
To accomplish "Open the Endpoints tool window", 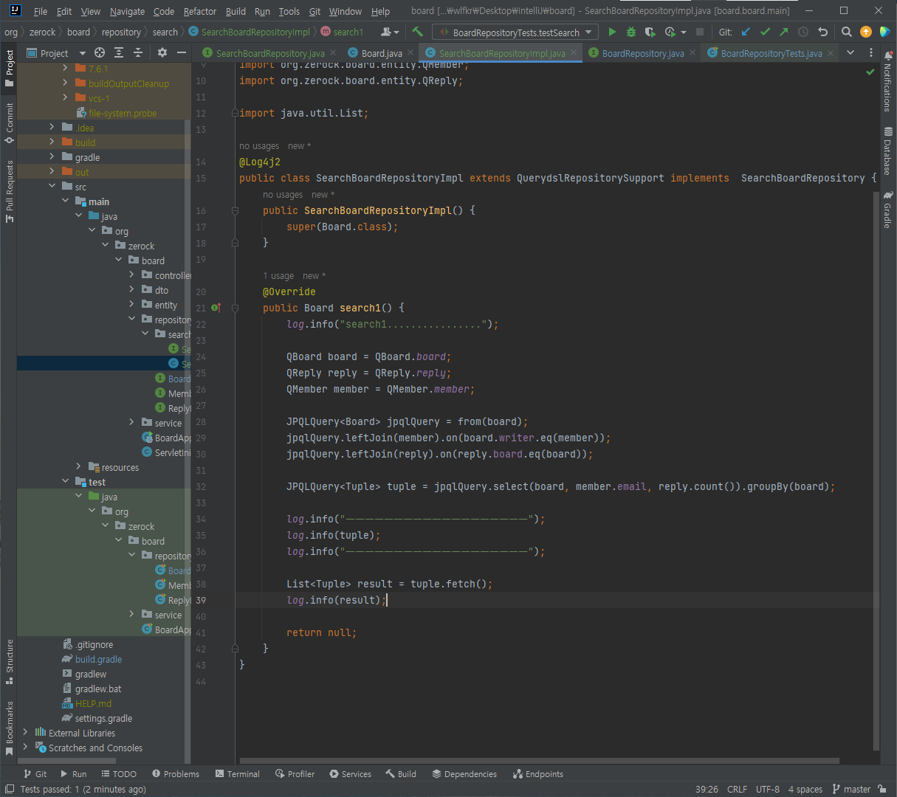I will [538, 774].
